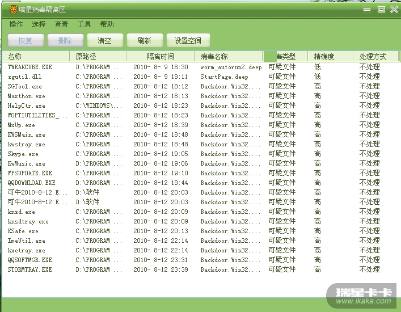Select the sgutil.dll file entry
Screen dimensions: 401x312
click(x=24, y=77)
